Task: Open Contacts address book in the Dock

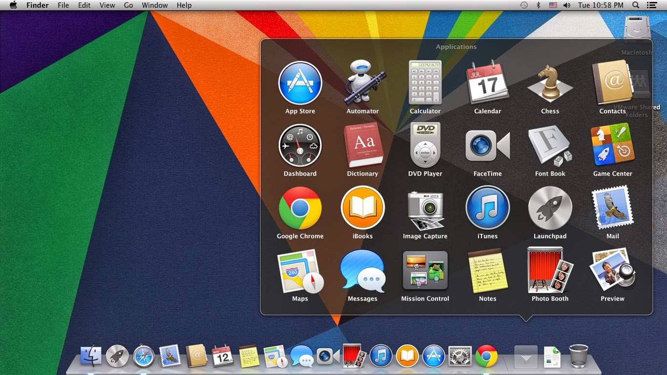Action: (196, 356)
